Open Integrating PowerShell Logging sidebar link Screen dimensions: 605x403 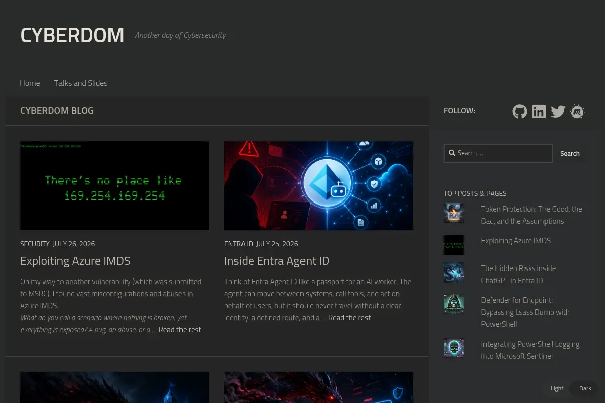530,350
